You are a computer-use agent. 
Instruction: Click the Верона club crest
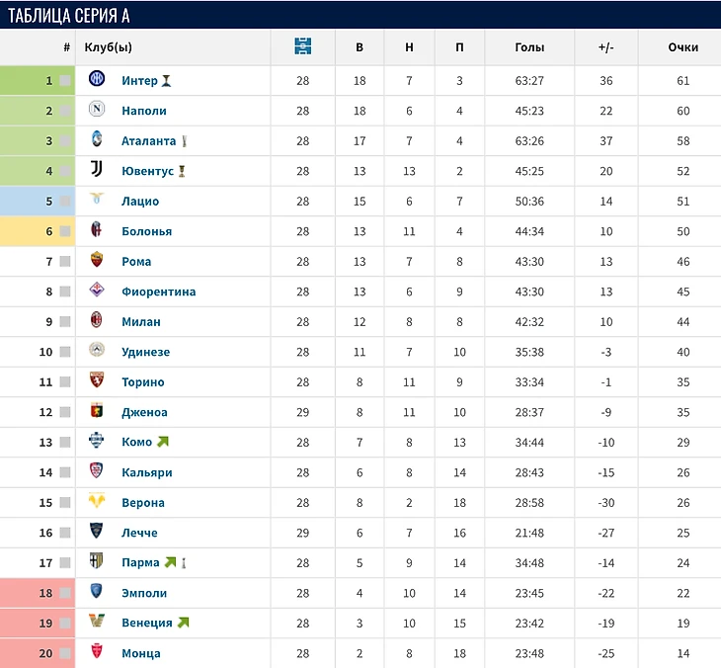click(97, 502)
